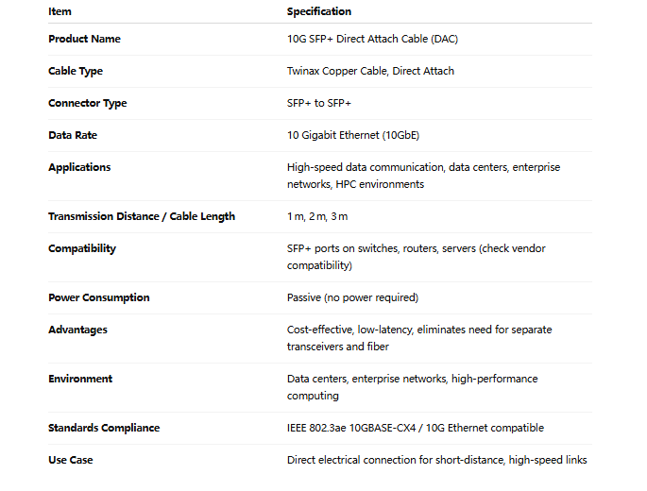The height and width of the screenshot is (491, 647).
Task: Select the Applications row label
Action: click(79, 167)
